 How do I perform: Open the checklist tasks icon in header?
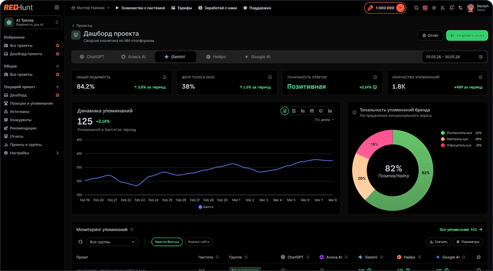point(443,8)
